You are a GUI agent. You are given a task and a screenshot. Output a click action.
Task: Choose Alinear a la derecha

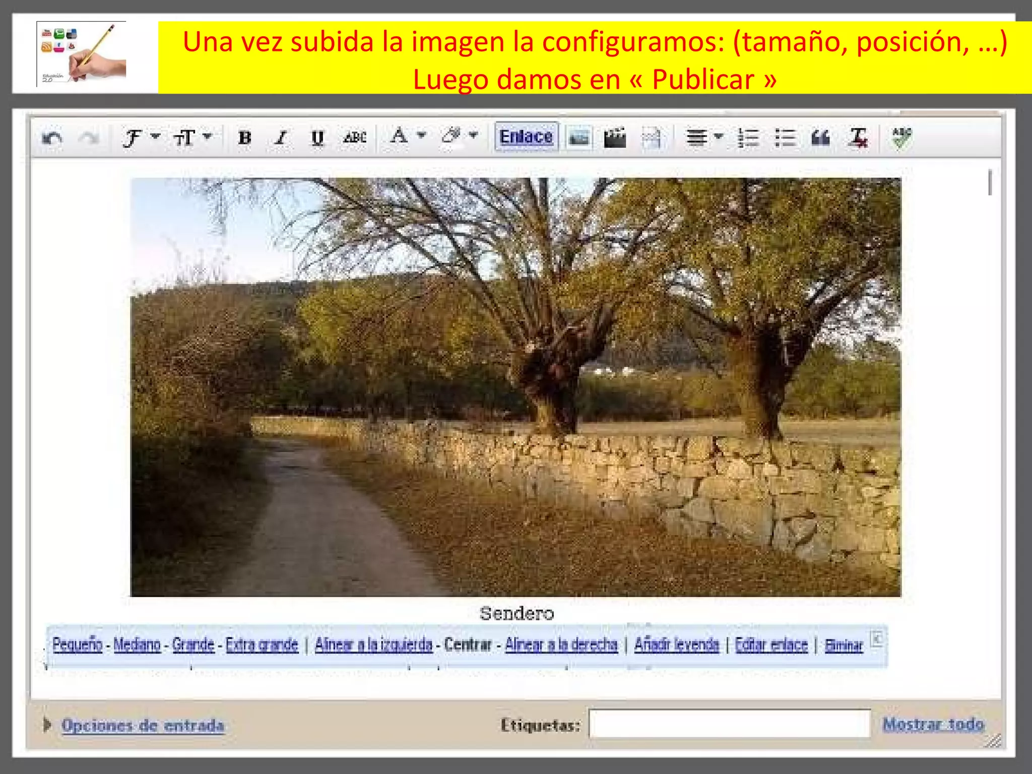[561, 644]
